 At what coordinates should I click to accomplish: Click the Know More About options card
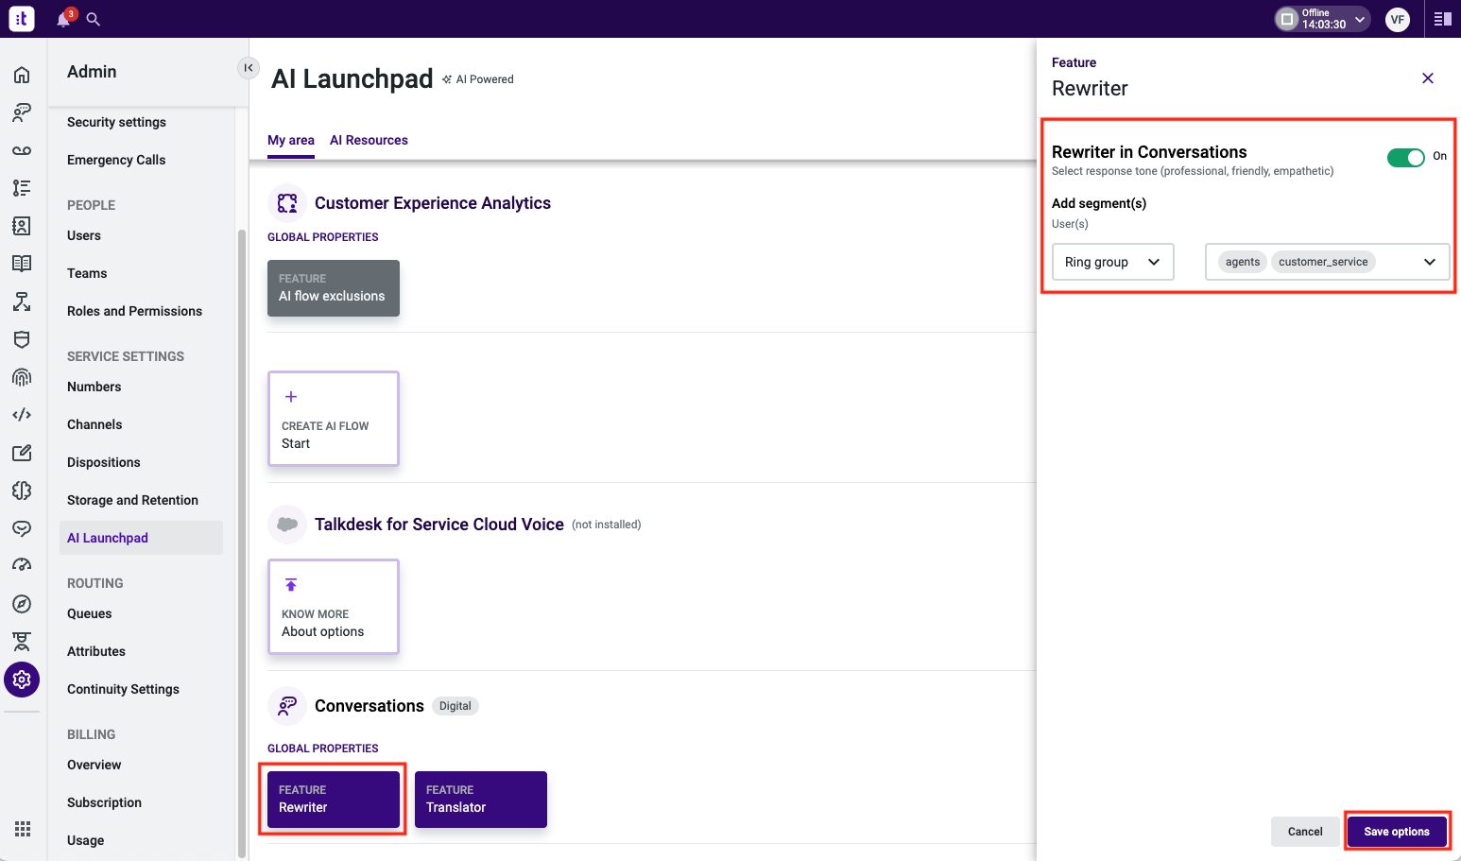tap(334, 607)
